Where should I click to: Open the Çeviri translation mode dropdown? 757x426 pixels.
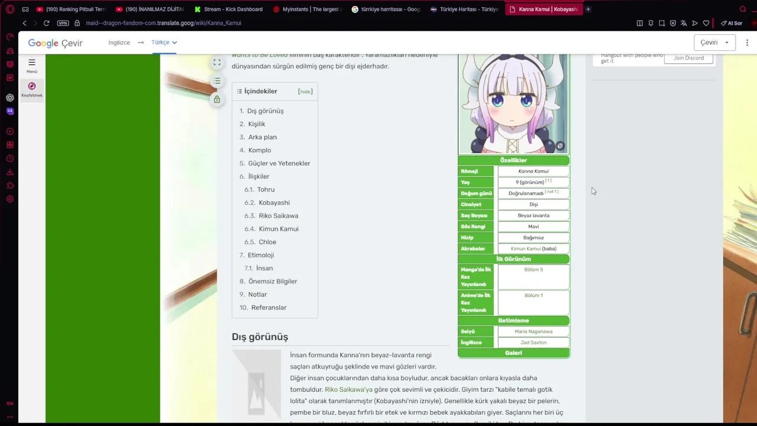(714, 43)
